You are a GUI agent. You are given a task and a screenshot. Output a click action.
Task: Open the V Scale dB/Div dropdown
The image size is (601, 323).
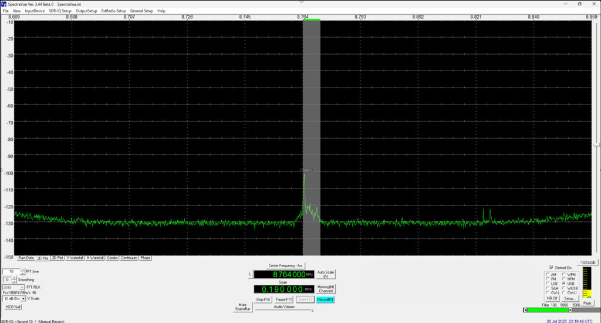click(23, 298)
